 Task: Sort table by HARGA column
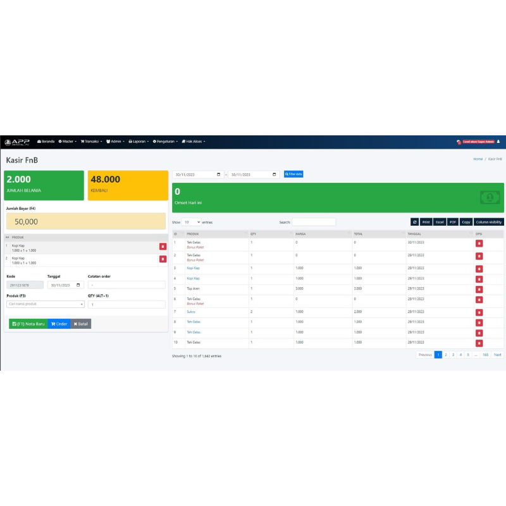click(x=323, y=234)
